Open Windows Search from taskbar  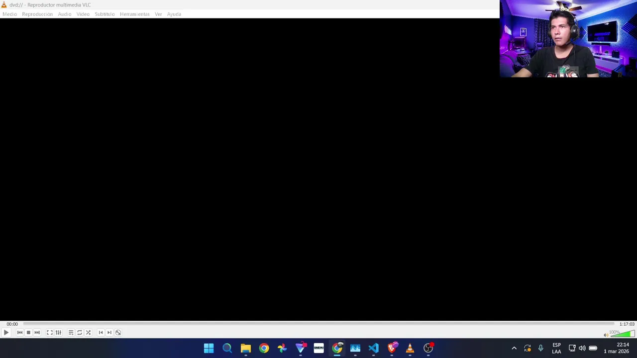[227, 348]
